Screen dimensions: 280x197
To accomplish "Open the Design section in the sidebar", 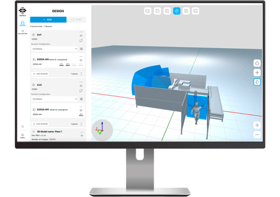I will [22, 23].
